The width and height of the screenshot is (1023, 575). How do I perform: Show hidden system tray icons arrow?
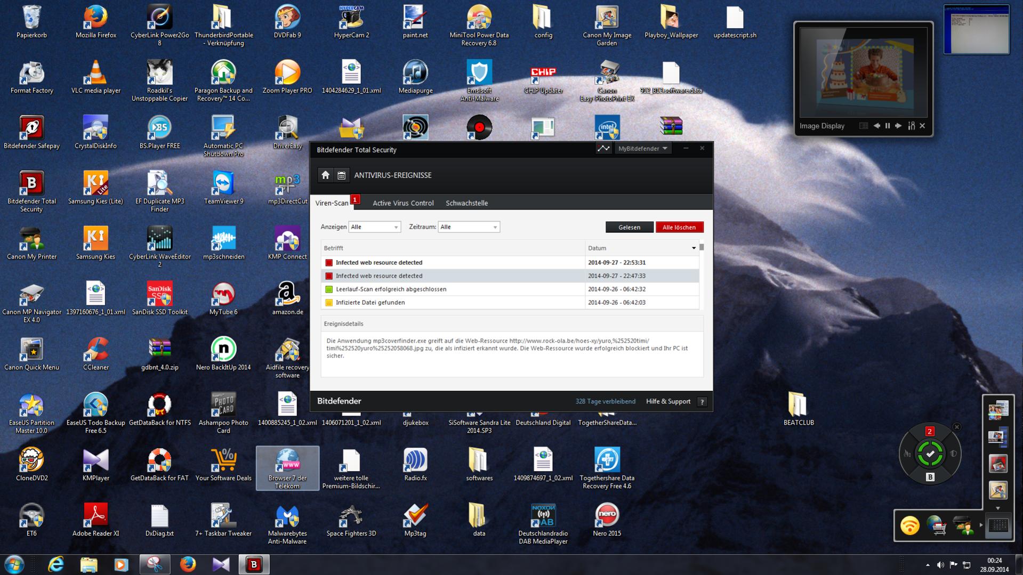(928, 565)
